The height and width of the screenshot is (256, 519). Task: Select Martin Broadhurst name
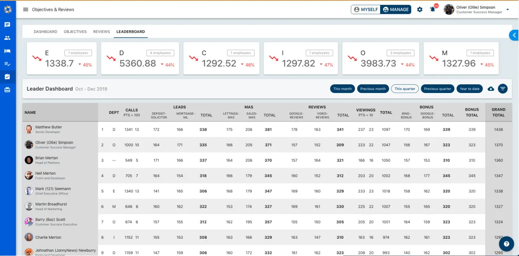(x=51, y=204)
